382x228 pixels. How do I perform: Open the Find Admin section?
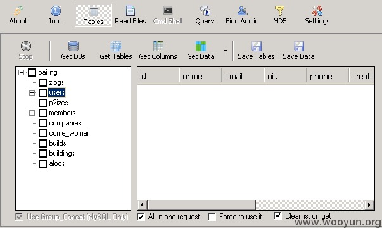pyautogui.click(x=242, y=15)
